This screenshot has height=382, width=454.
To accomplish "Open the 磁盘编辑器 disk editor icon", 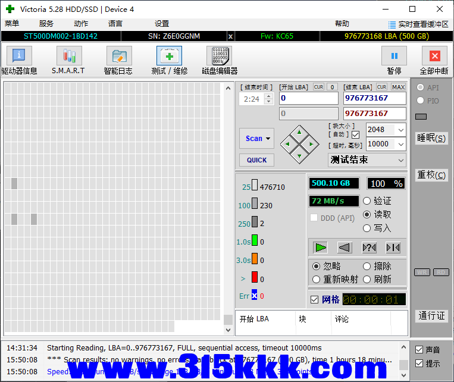I will [x=219, y=57].
